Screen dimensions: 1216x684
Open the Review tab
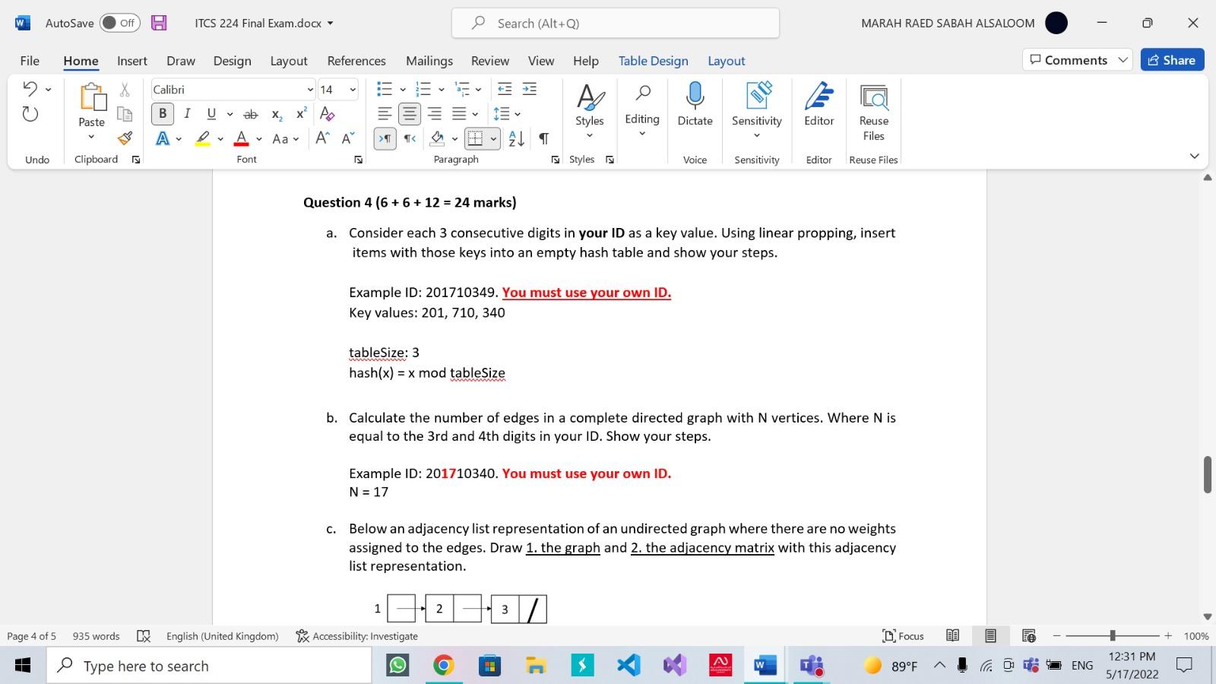point(490,61)
